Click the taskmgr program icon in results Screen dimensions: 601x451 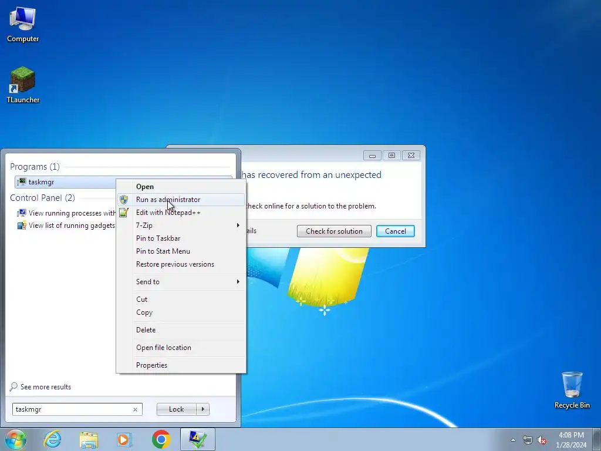22,182
